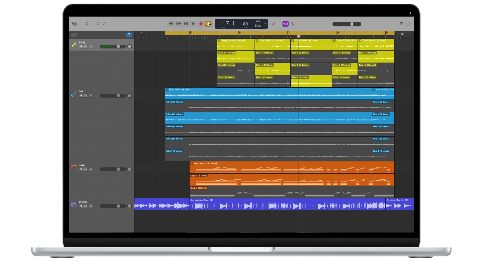Toggle input monitoring on bas track
Image resolution: width=483 pixels, height=261 pixels.
click(x=91, y=96)
